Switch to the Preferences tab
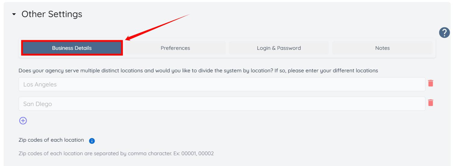The width and height of the screenshot is (454, 166). tap(175, 48)
